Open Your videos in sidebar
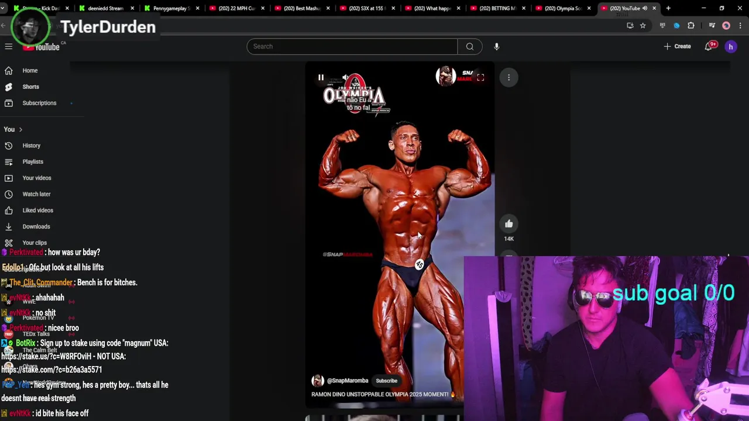The width and height of the screenshot is (749, 421). (36, 178)
